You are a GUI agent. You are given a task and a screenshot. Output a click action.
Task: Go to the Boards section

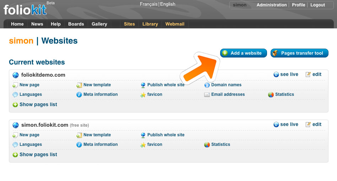(x=76, y=24)
